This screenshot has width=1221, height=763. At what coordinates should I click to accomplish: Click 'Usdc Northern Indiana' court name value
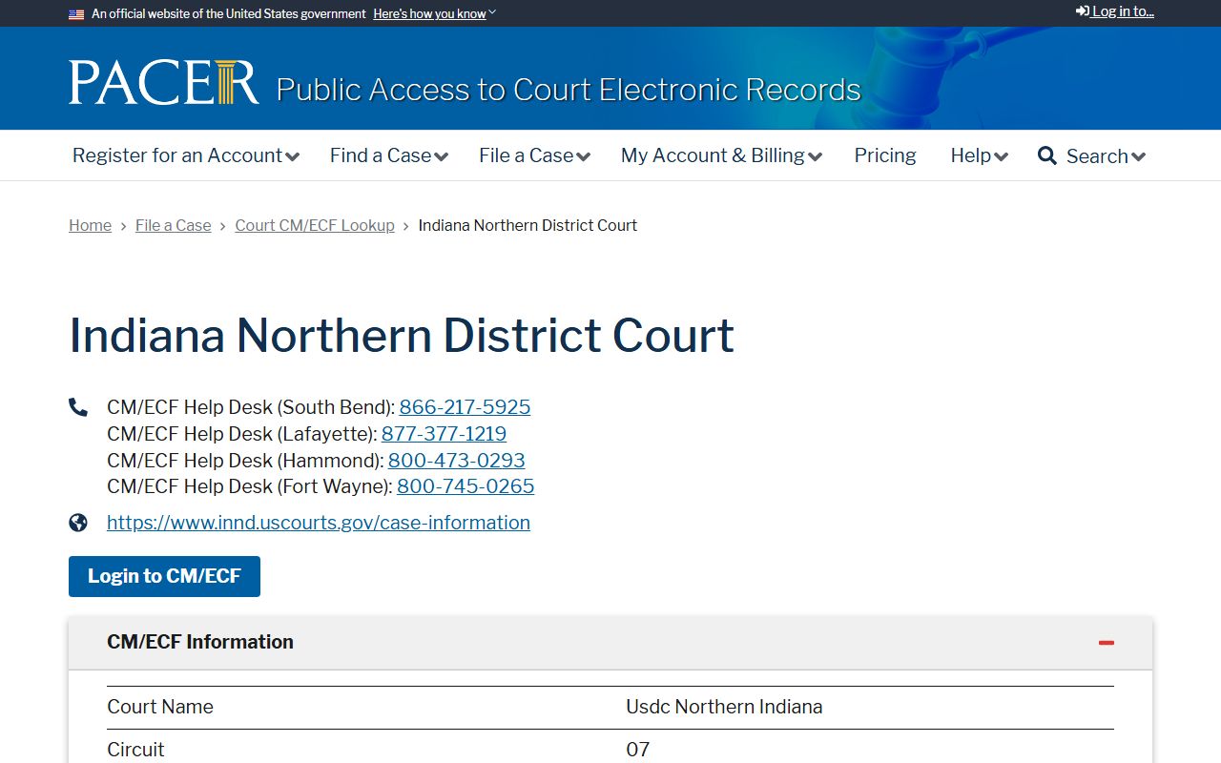click(724, 707)
